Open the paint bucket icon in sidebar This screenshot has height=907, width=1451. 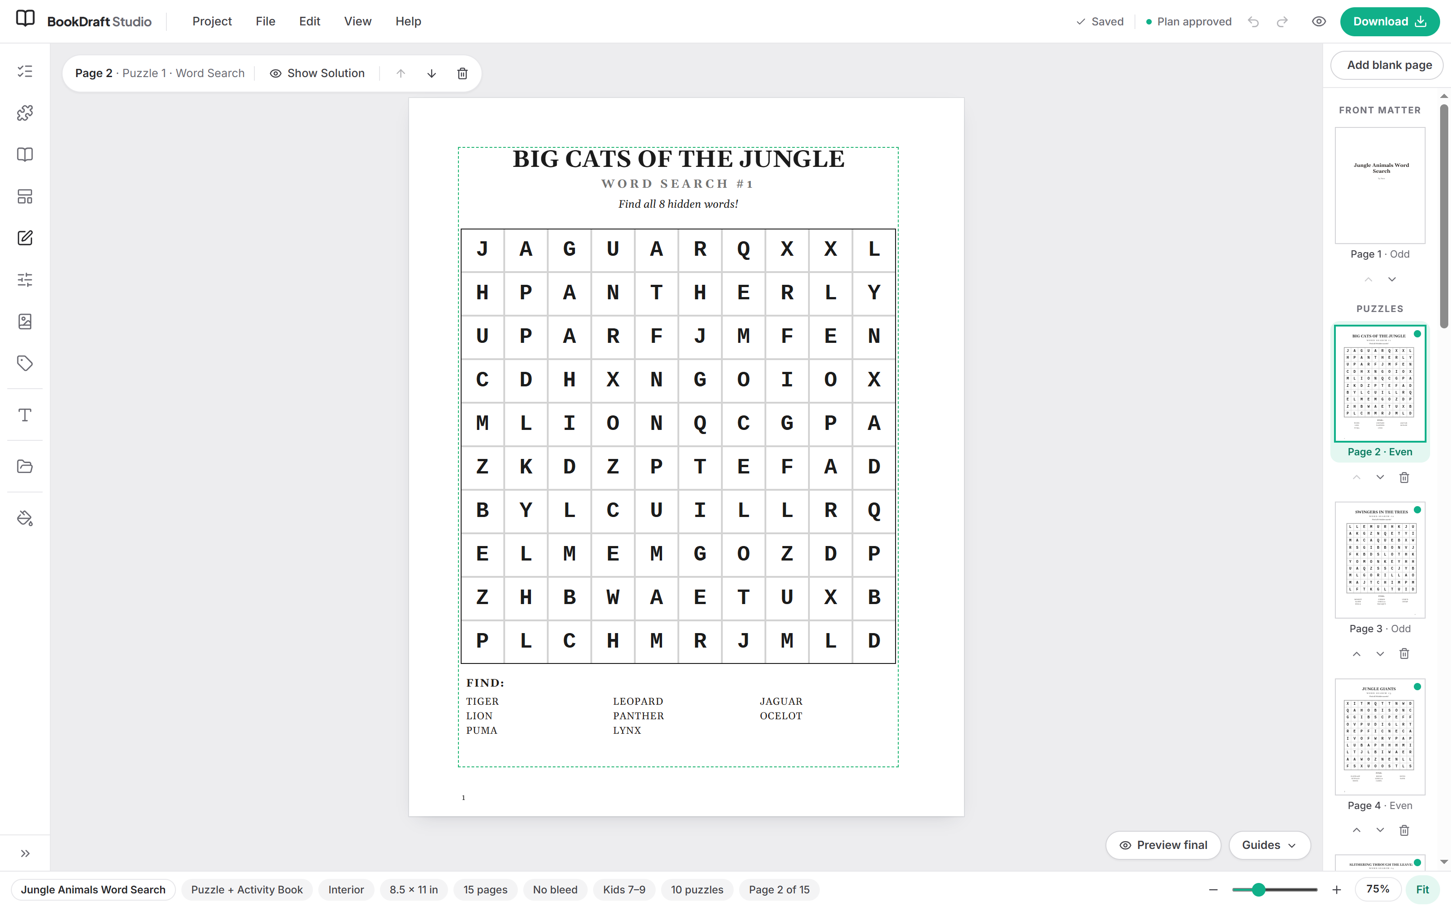24,518
